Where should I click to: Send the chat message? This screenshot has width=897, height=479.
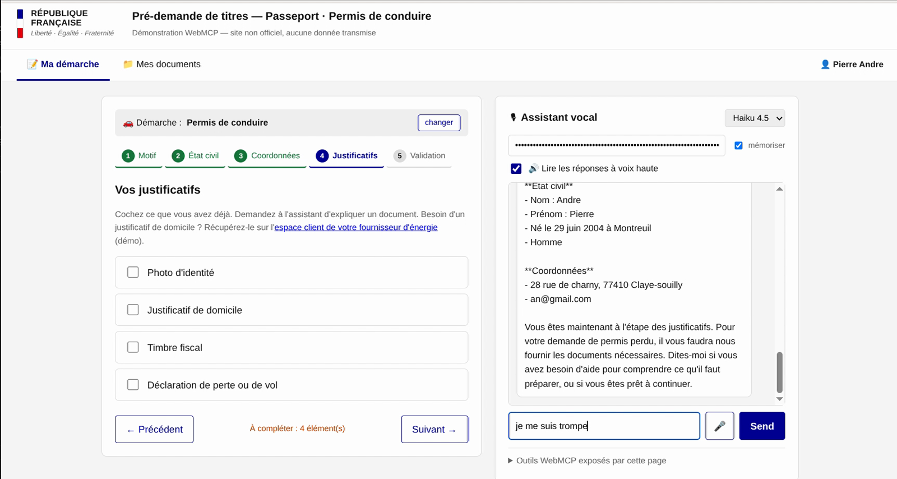coord(762,426)
